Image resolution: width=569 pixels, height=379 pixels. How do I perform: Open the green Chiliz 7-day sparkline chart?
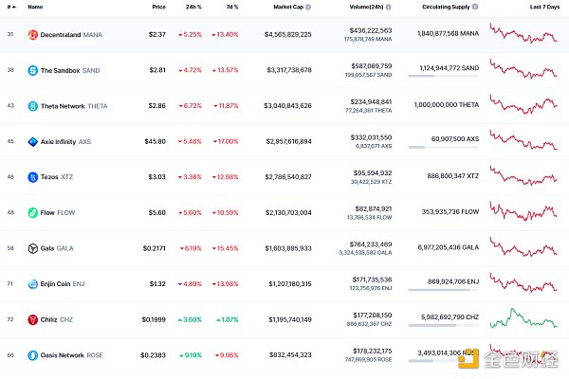coord(522,318)
